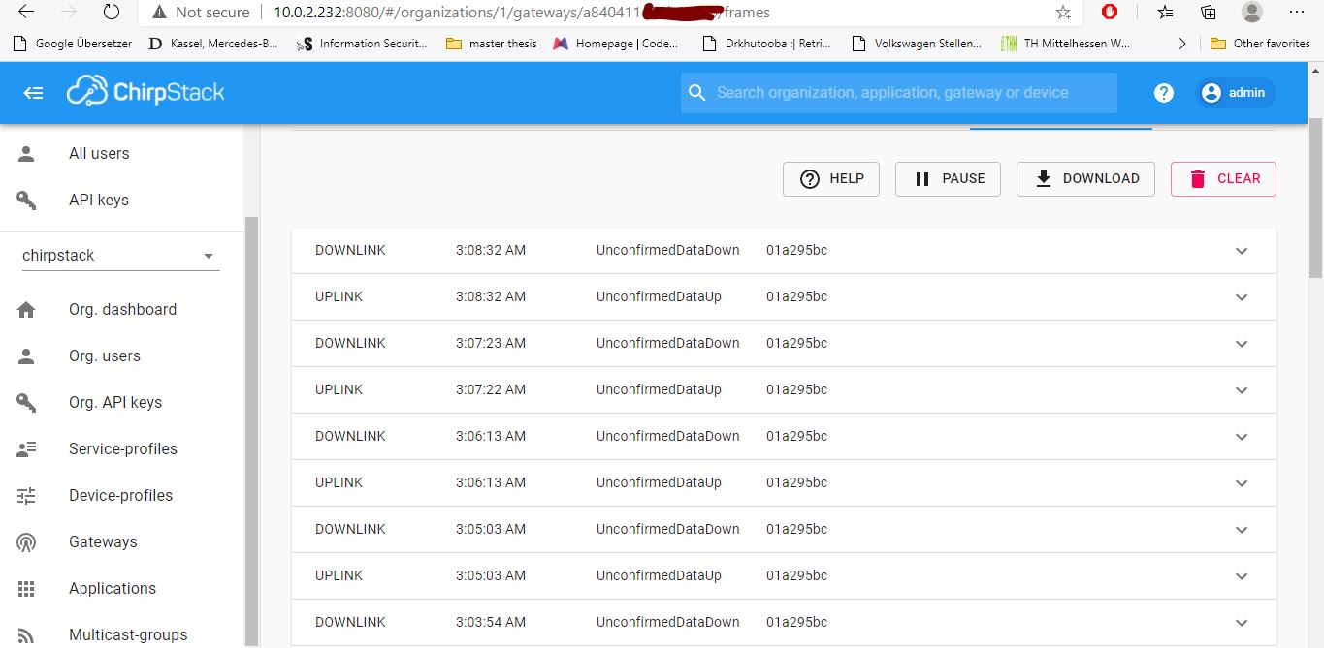Toggle frame capture with the PAUSE button

coord(947,178)
